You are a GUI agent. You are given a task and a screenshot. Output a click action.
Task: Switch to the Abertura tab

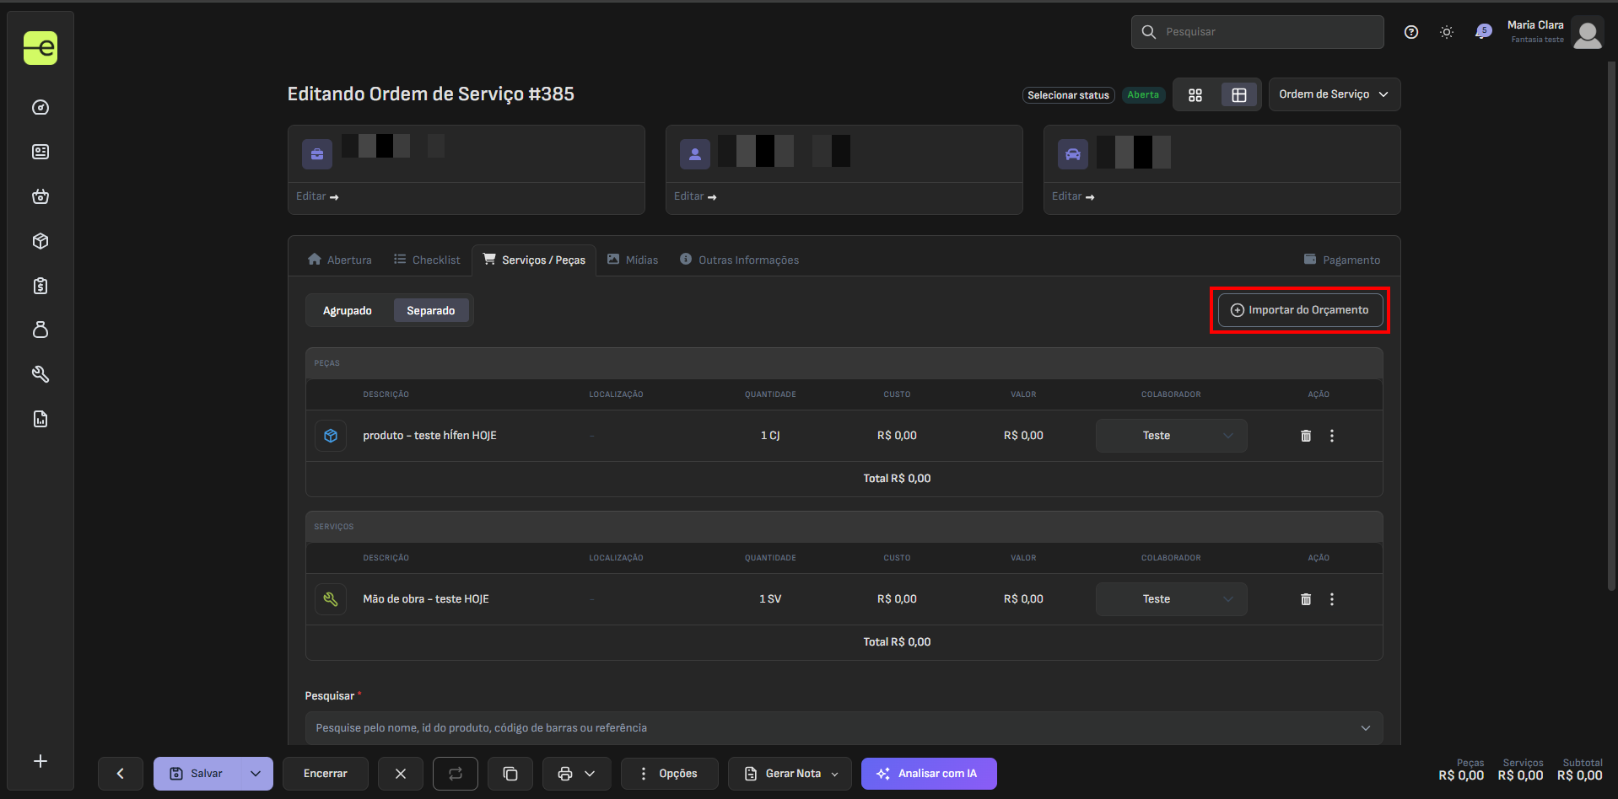(x=340, y=260)
